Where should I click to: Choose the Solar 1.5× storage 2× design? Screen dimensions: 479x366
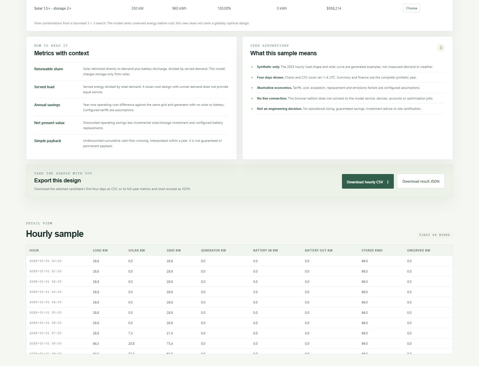tap(411, 8)
